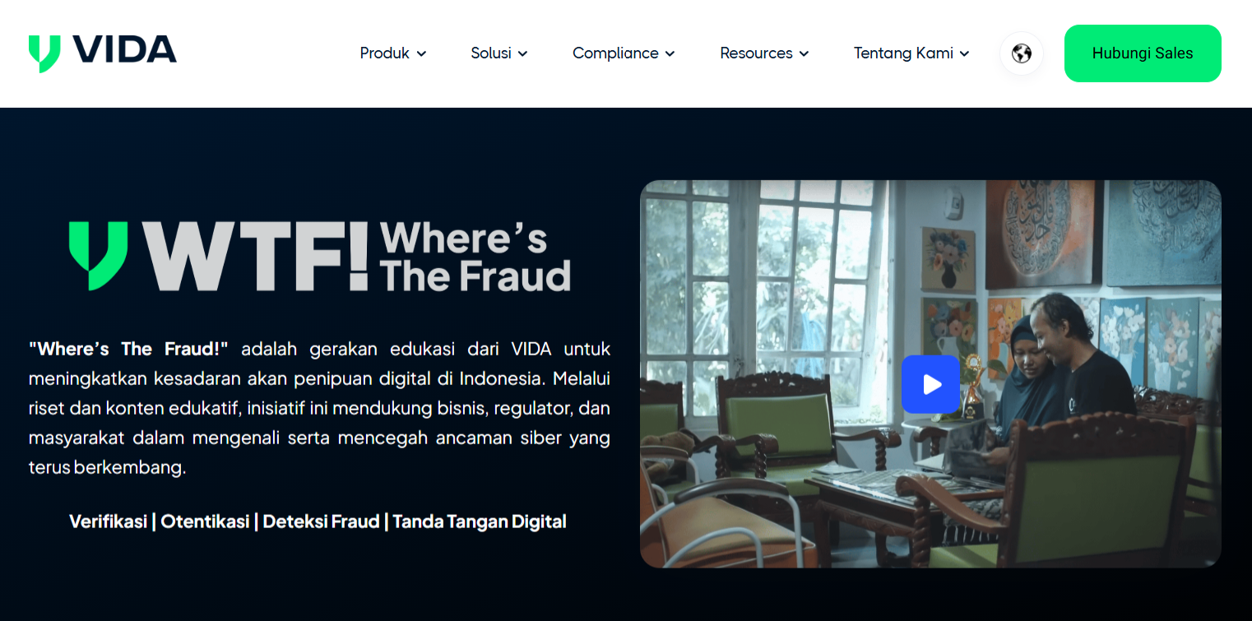Open the Resources menu
The width and height of the screenshot is (1252, 621).
click(764, 53)
